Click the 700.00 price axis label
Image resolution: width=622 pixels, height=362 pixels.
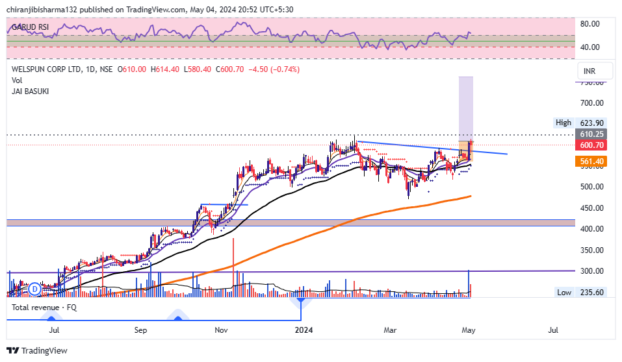(x=592, y=103)
